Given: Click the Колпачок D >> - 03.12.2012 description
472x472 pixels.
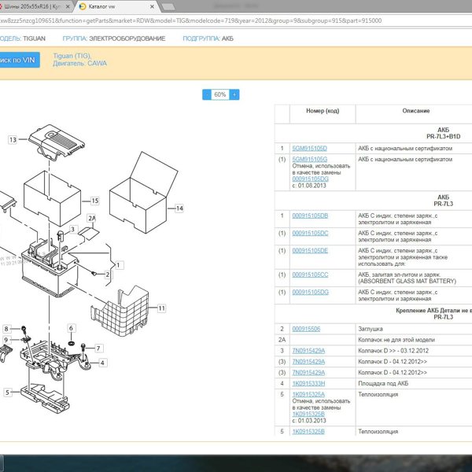Looking at the screenshot, I should (393, 351).
